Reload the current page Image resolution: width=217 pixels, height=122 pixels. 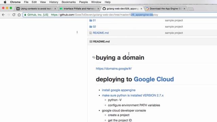[14, 15]
